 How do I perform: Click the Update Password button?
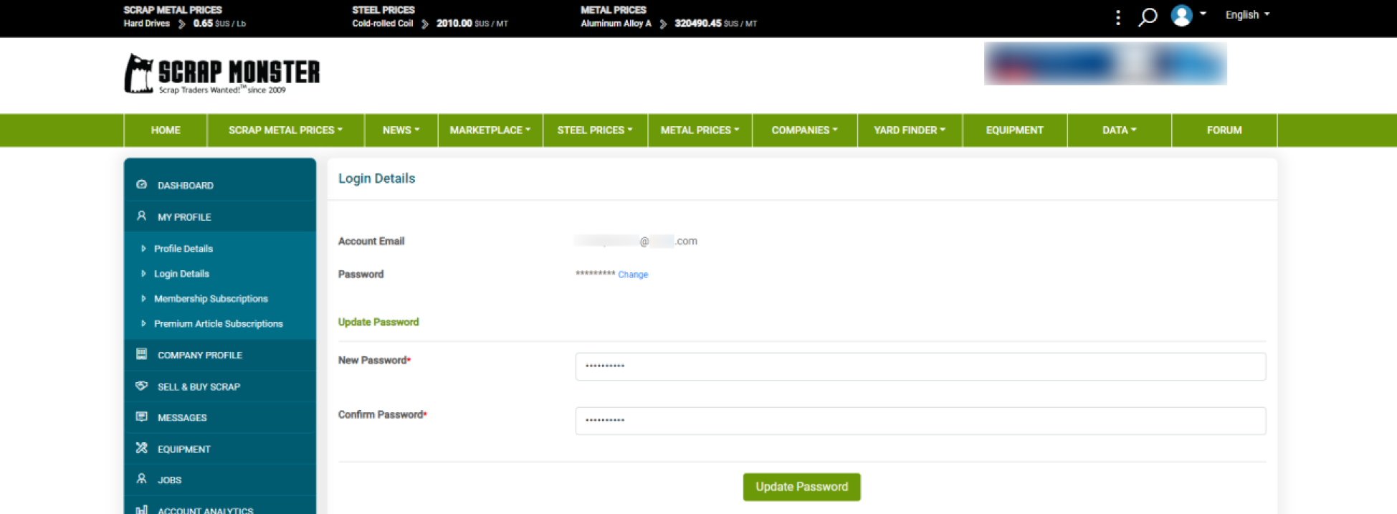tap(801, 487)
